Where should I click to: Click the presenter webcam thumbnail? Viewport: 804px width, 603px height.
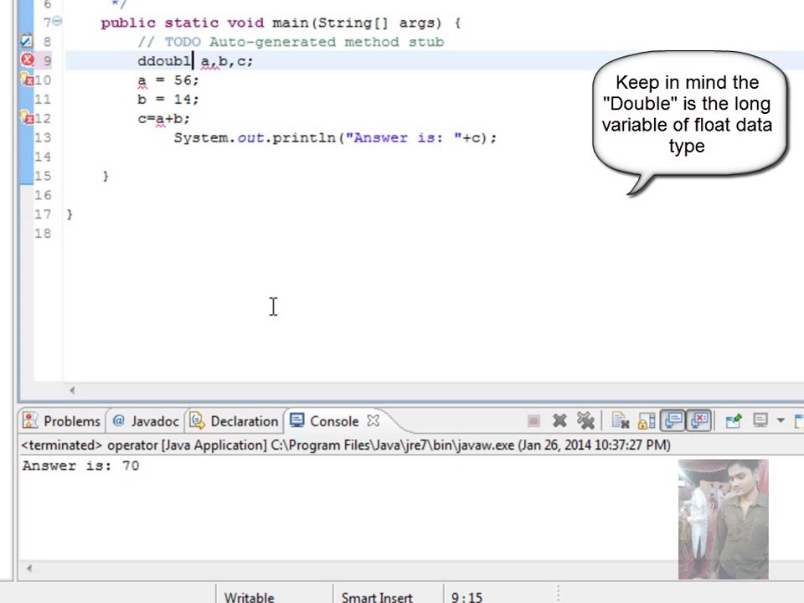coord(723,519)
